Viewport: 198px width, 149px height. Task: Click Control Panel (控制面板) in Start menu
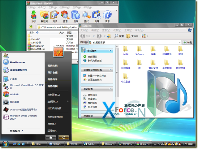click(x=54, y=95)
